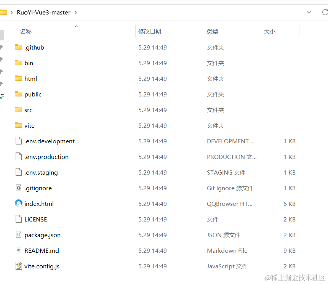
Task: Select the .env.development file name
Action: pos(50,141)
